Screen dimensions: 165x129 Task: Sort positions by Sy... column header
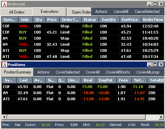tap(9, 80)
